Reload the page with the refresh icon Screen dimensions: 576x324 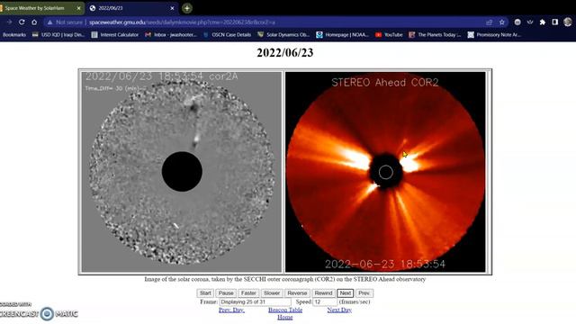pos(22,22)
